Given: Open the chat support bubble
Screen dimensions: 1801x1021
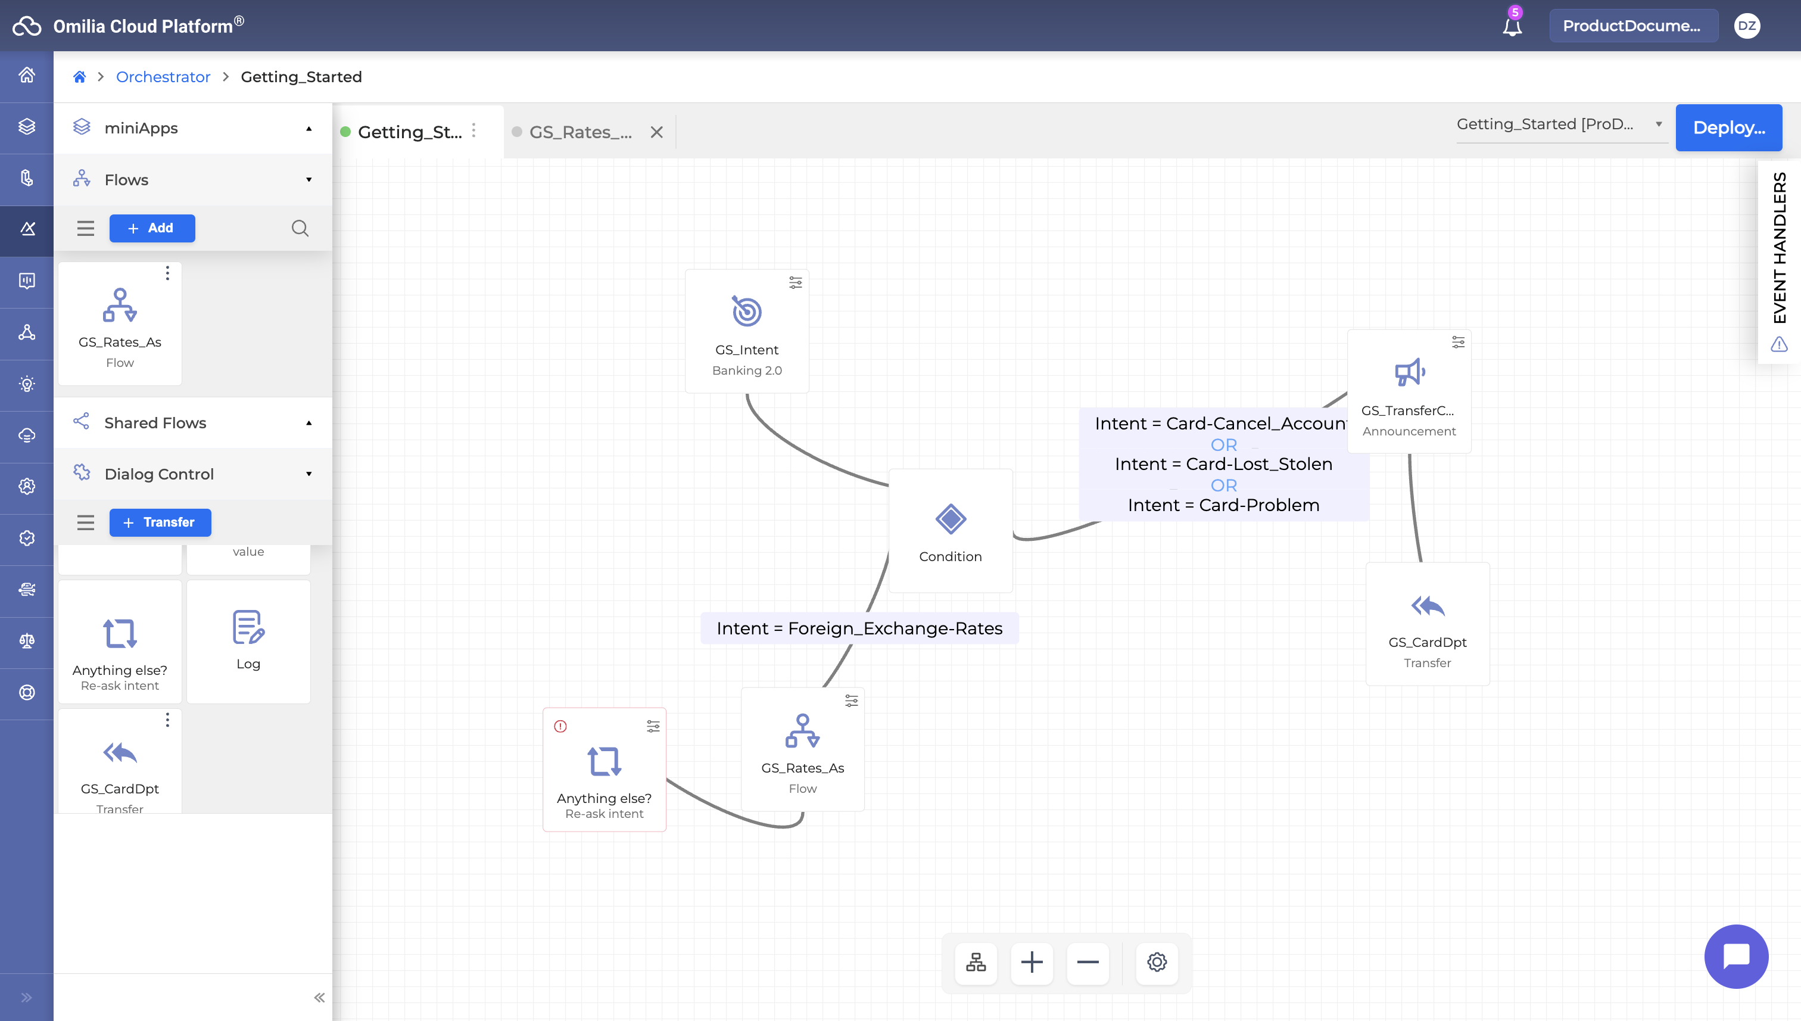Looking at the screenshot, I should pyautogui.click(x=1736, y=956).
